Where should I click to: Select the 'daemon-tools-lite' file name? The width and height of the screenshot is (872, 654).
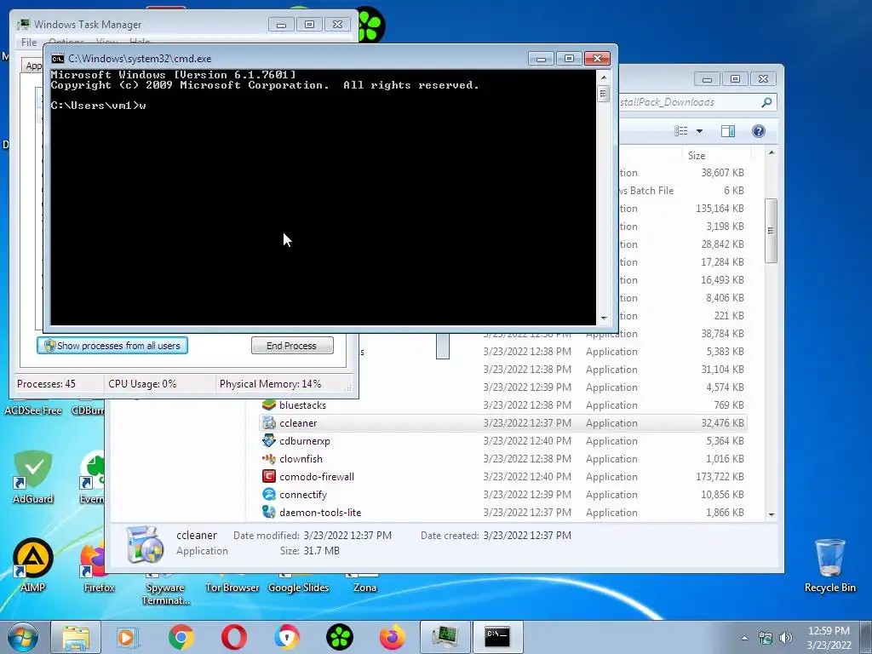(x=320, y=512)
